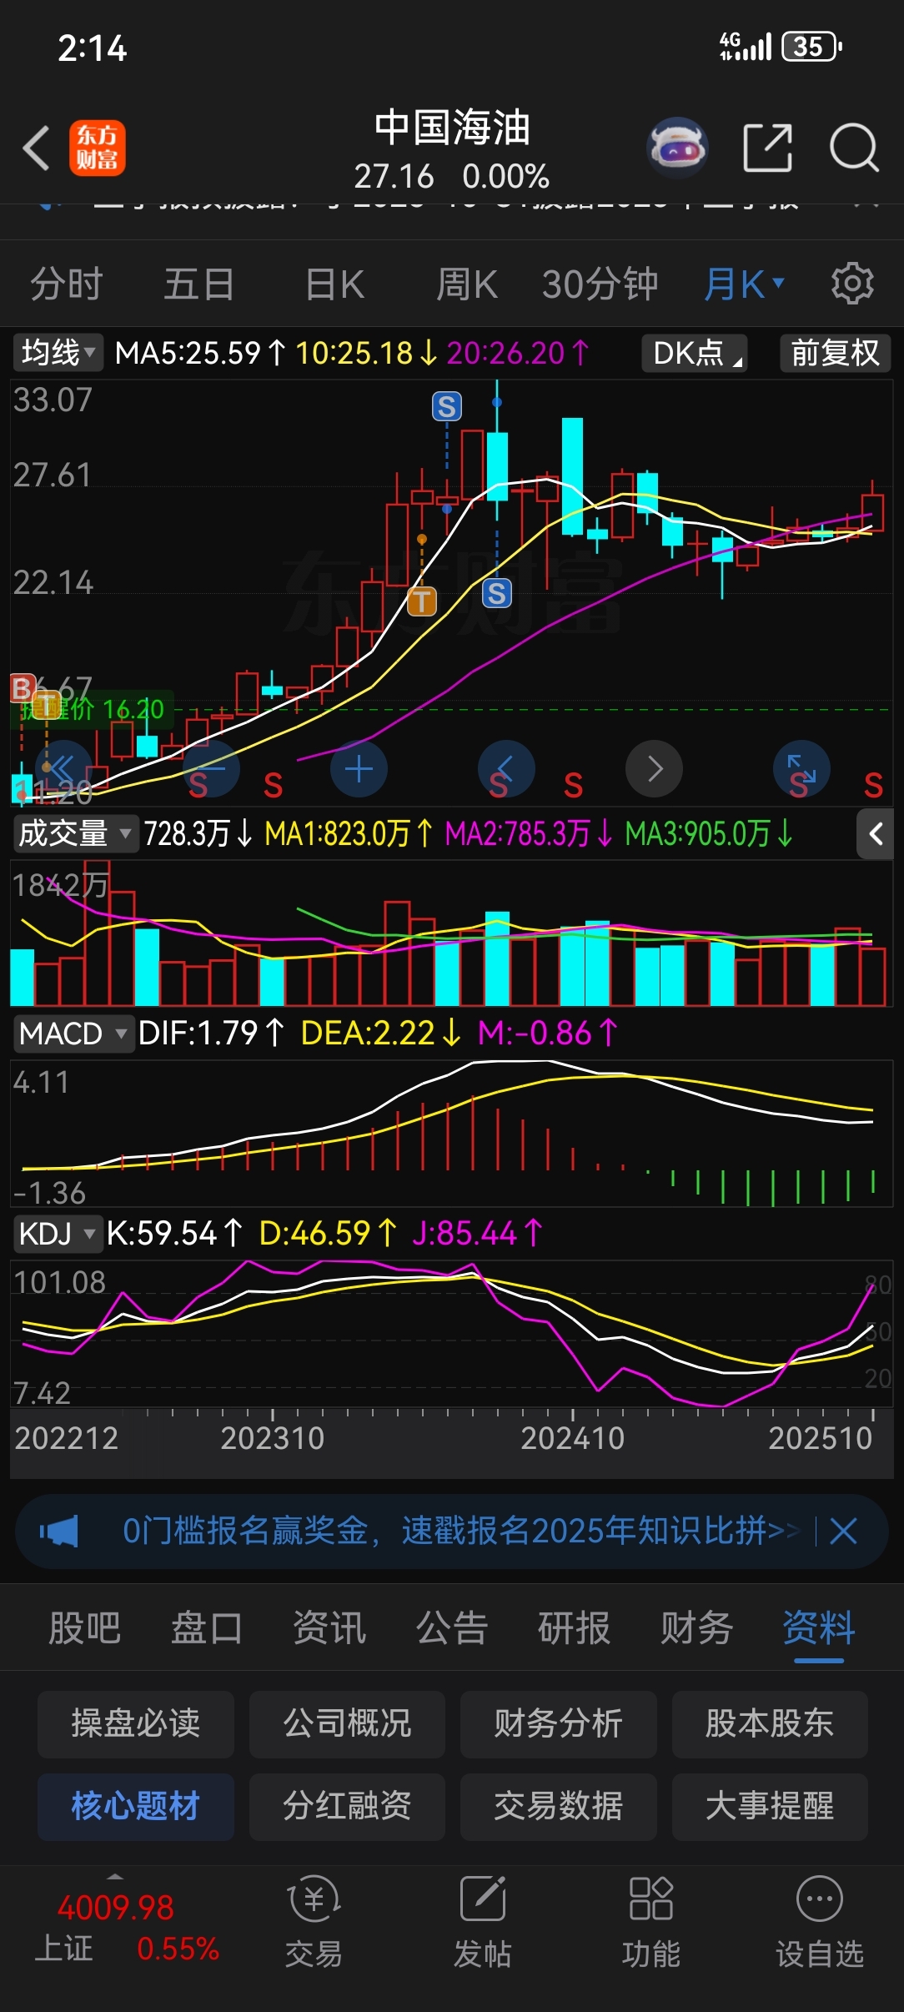
Task: Tap the share export icon
Action: click(767, 148)
